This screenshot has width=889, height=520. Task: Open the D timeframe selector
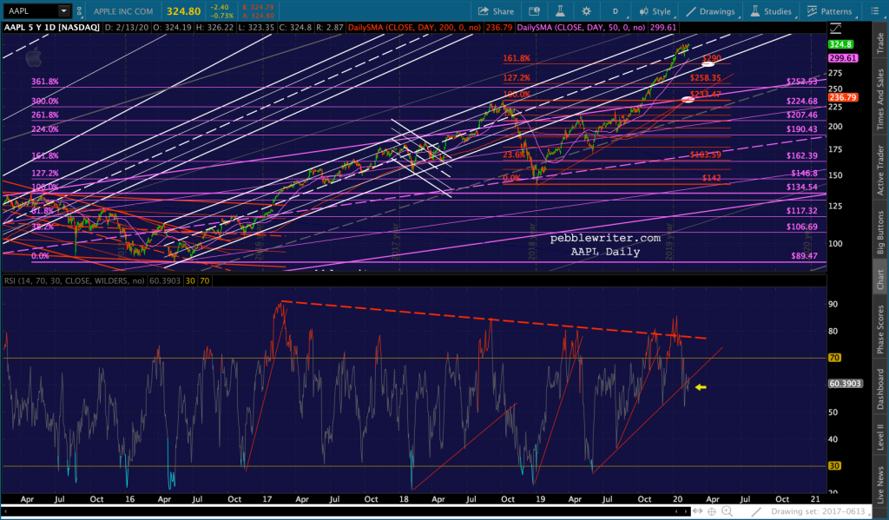pyautogui.click(x=616, y=11)
